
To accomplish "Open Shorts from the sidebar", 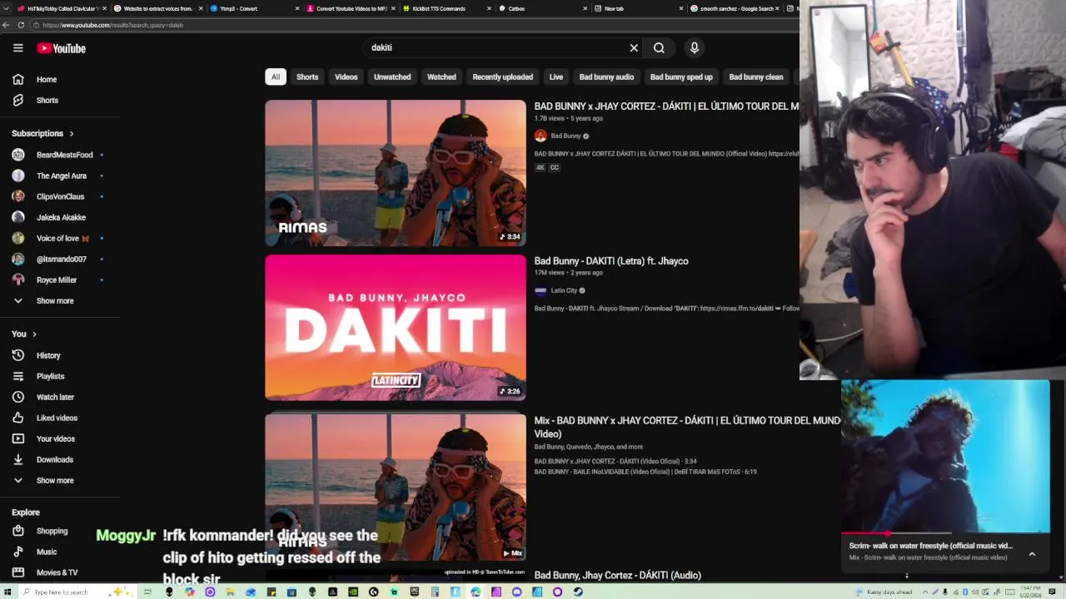I will point(47,100).
